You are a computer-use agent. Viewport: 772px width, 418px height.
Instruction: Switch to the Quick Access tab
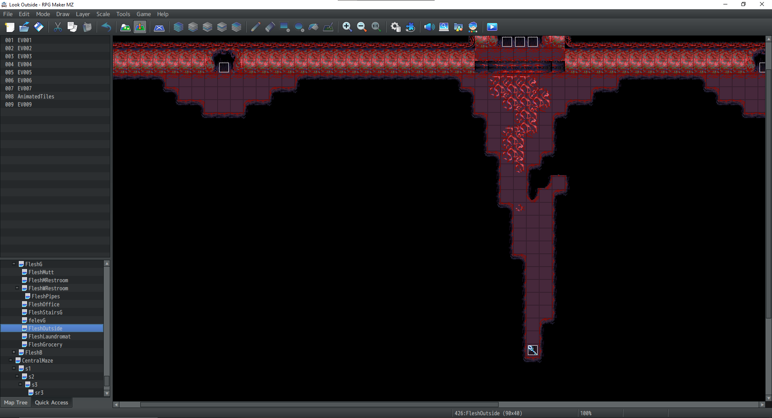pos(51,402)
